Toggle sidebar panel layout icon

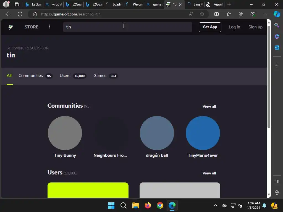(x=277, y=182)
